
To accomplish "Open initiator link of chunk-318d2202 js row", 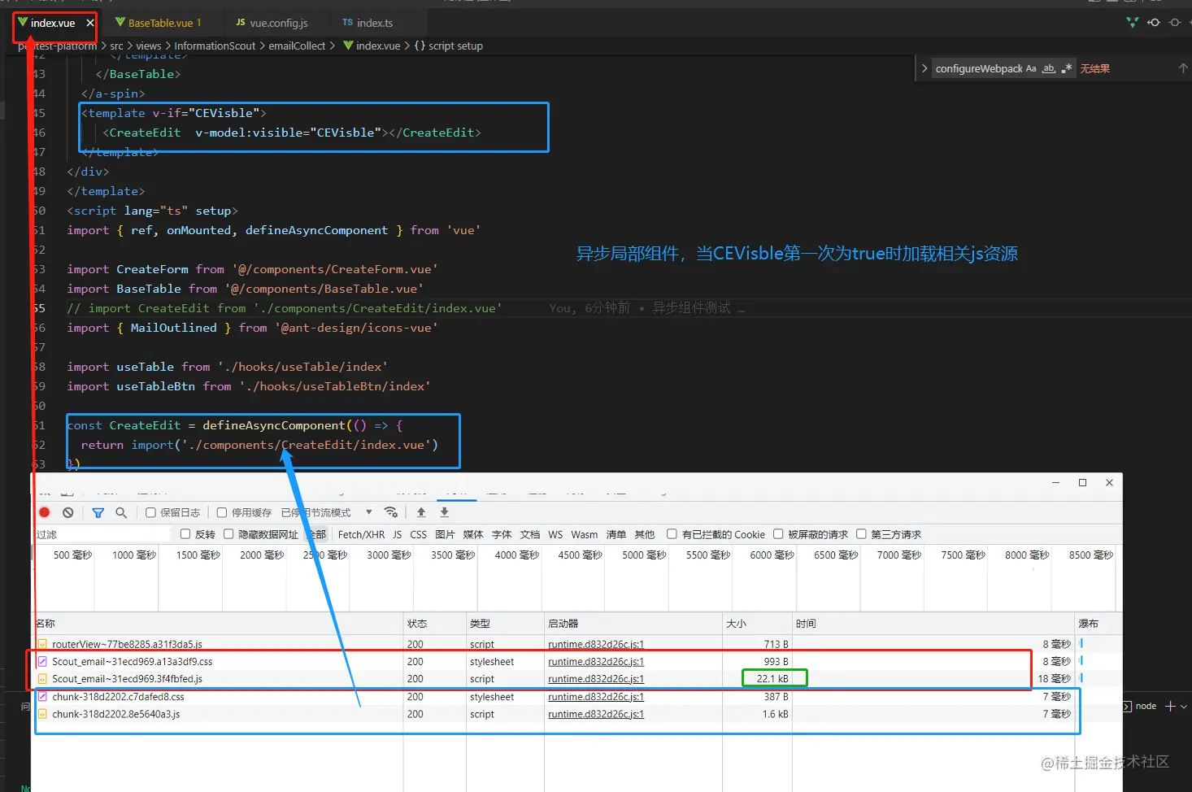I will pyautogui.click(x=596, y=715).
